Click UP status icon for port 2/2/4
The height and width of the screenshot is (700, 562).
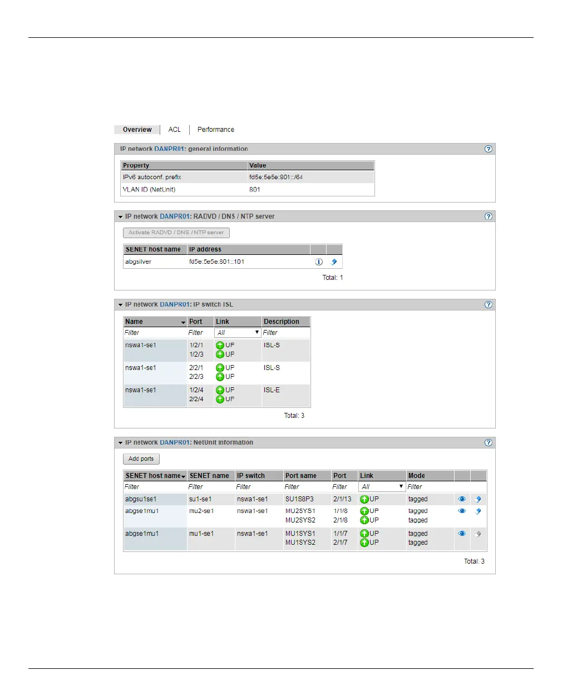coord(220,399)
